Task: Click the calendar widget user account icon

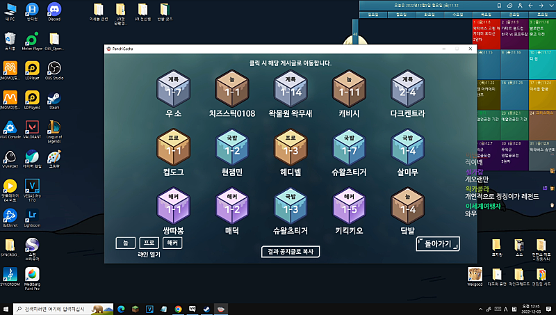Action: click(520, 6)
